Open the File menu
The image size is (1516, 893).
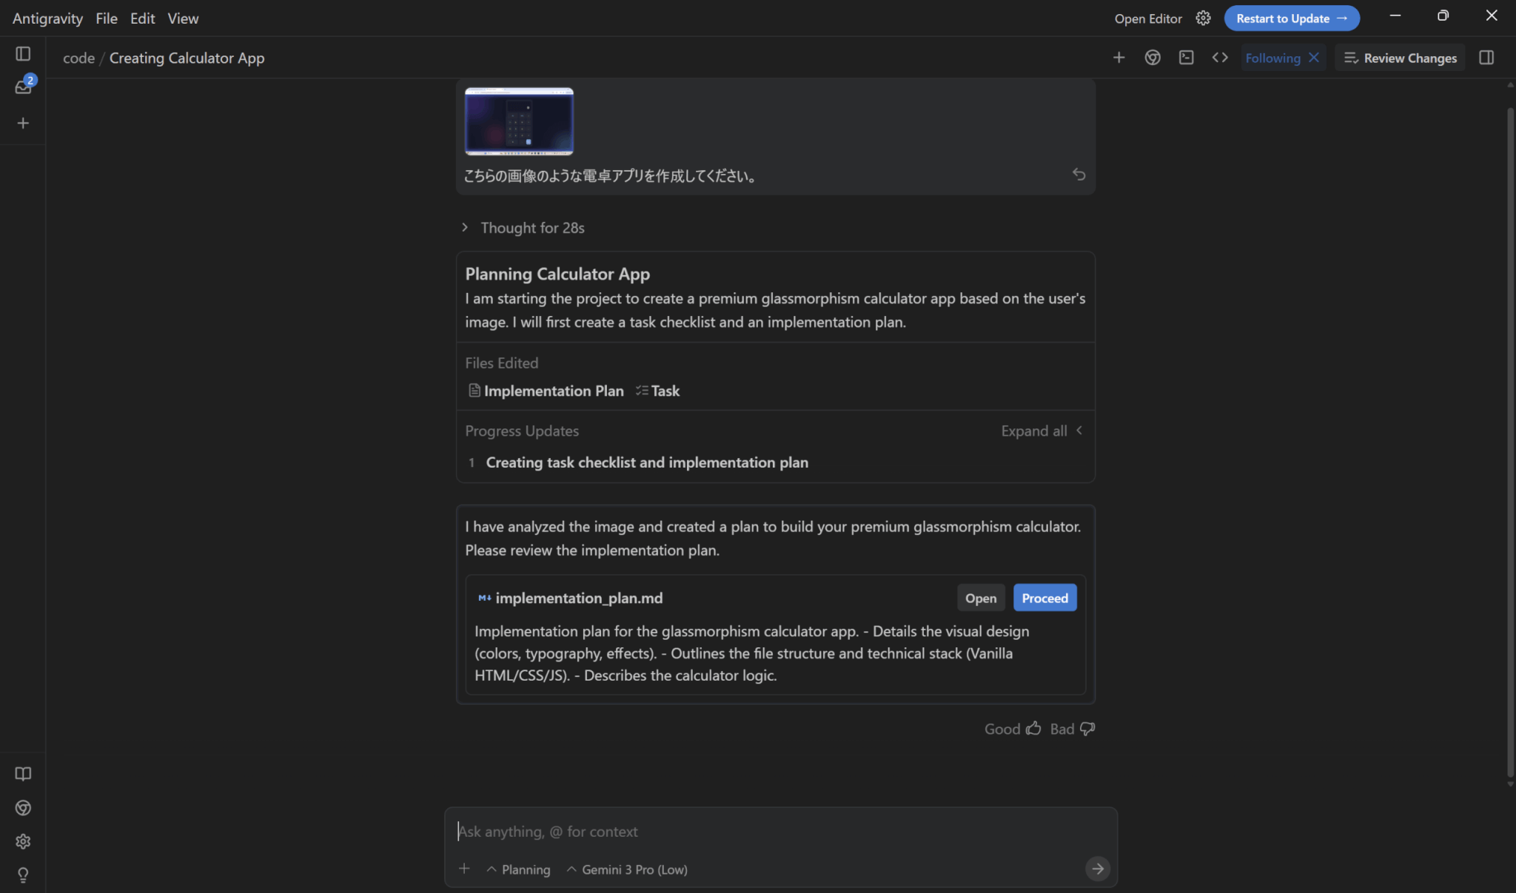pos(106,18)
